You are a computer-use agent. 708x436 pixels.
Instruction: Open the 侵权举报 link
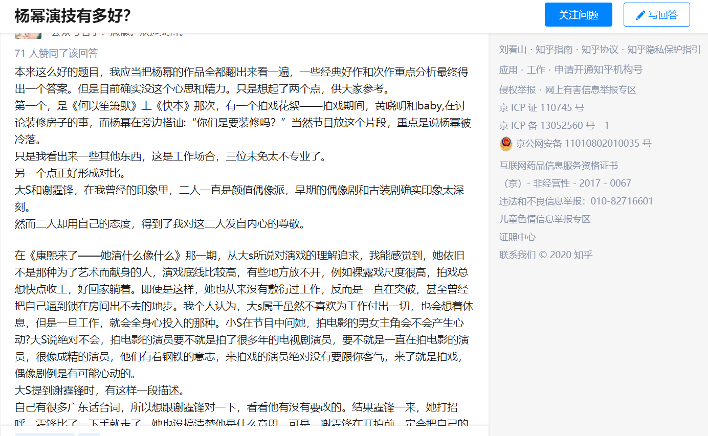coord(518,90)
